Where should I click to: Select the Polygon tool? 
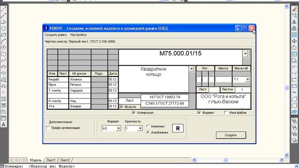point(3,28)
